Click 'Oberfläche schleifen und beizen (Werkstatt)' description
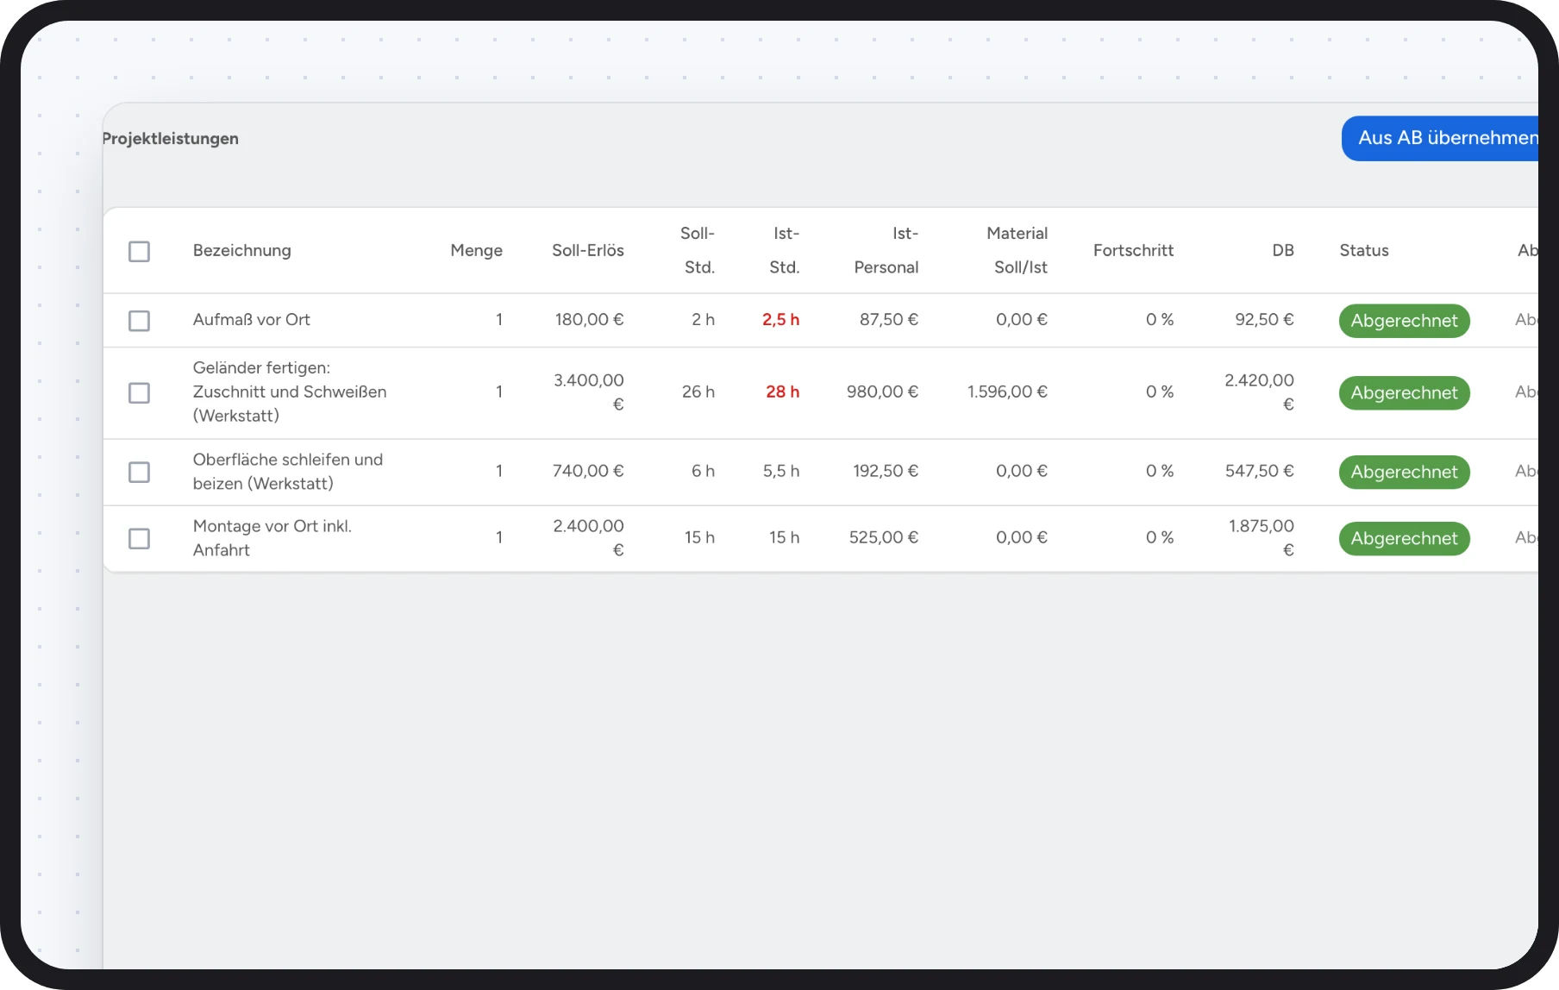This screenshot has height=990, width=1559. [x=288, y=472]
